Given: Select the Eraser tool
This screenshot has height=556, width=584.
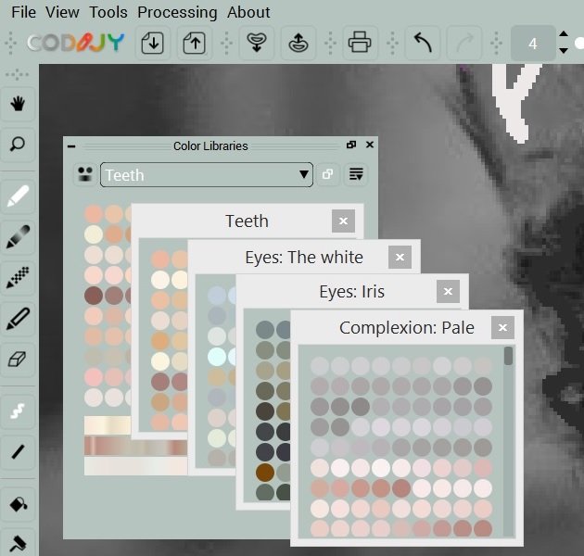Looking at the screenshot, I should point(18,360).
